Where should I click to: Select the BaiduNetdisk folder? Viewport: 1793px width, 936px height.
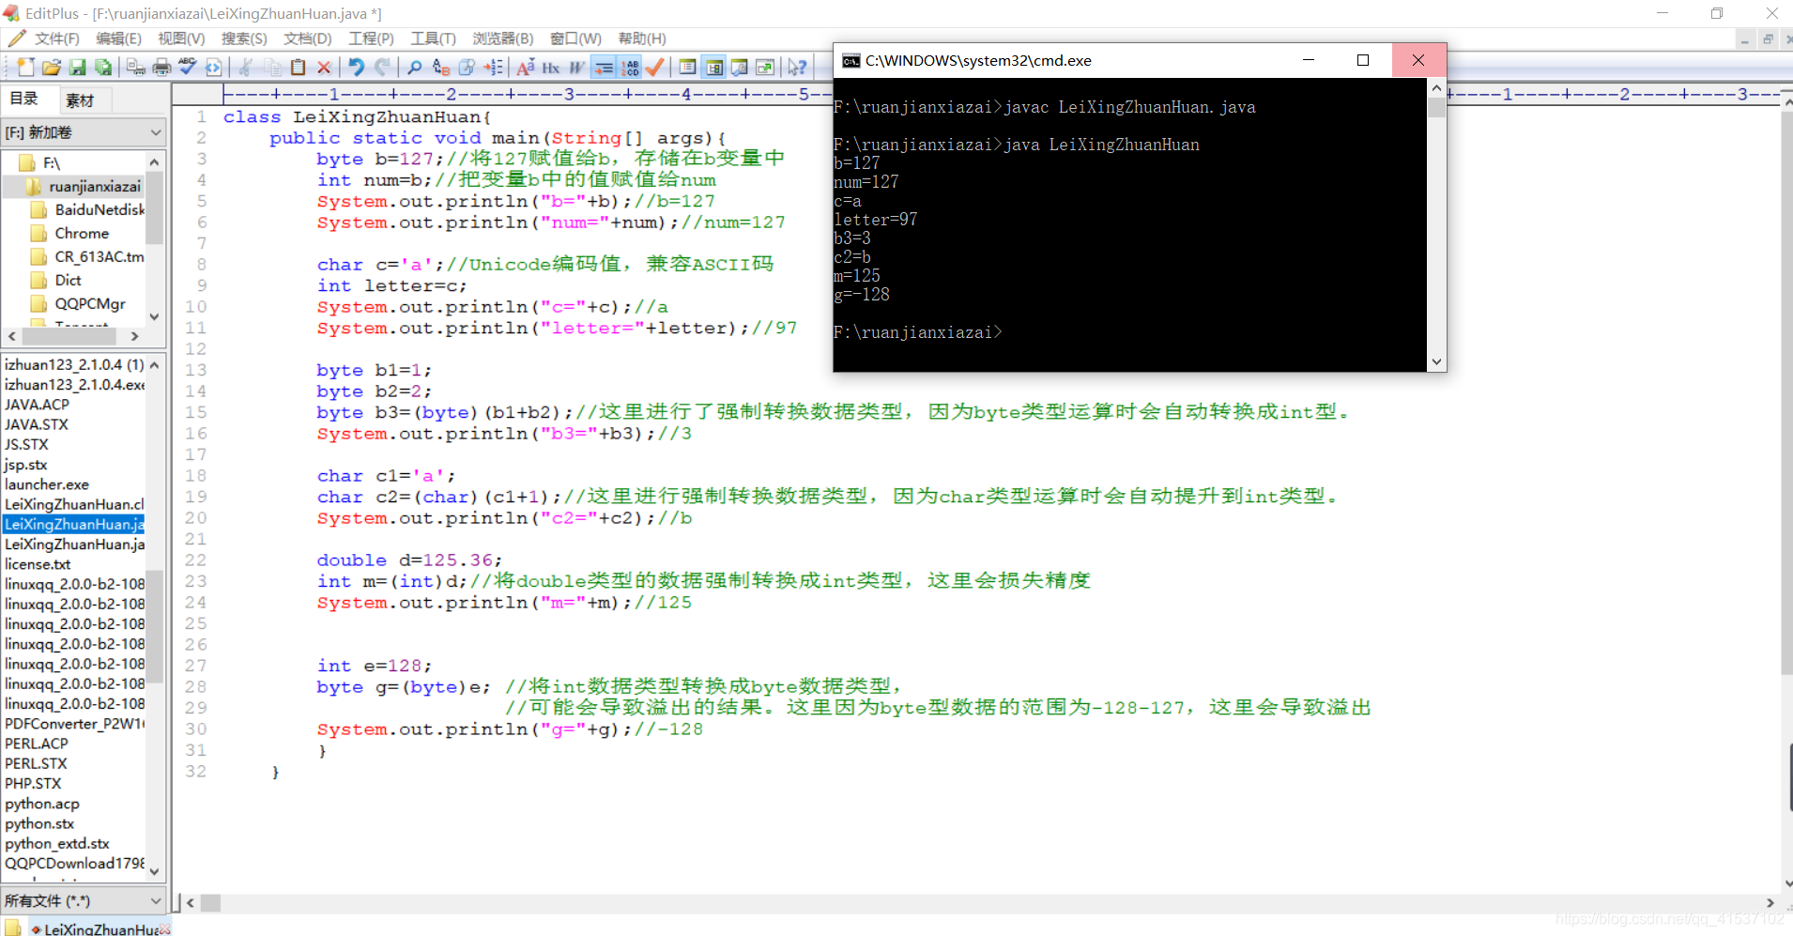tap(100, 209)
